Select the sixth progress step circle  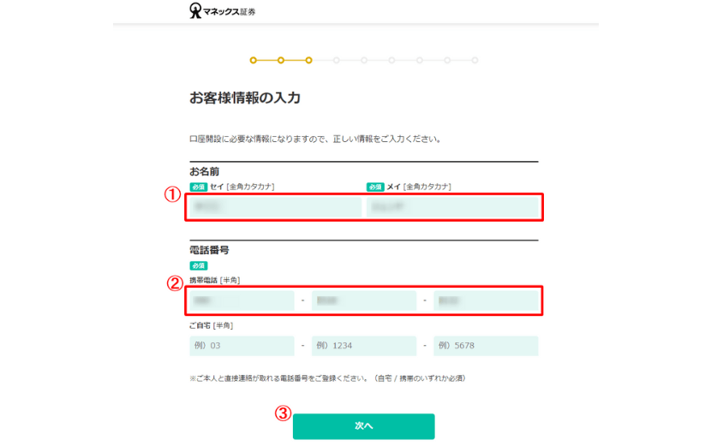point(392,61)
